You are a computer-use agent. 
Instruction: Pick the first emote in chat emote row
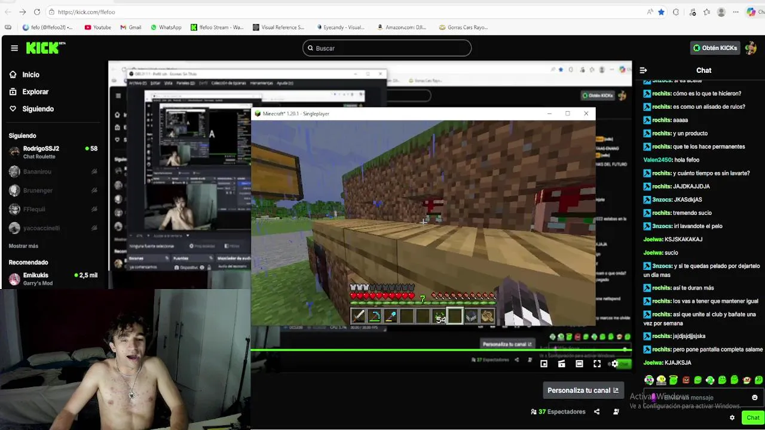coord(649,380)
